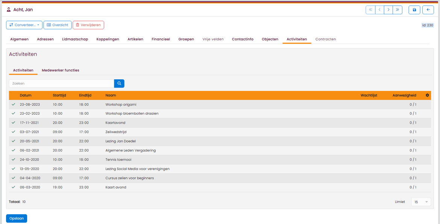Go to next record arrow
Screen dimensions: 440x224
click(388, 10)
